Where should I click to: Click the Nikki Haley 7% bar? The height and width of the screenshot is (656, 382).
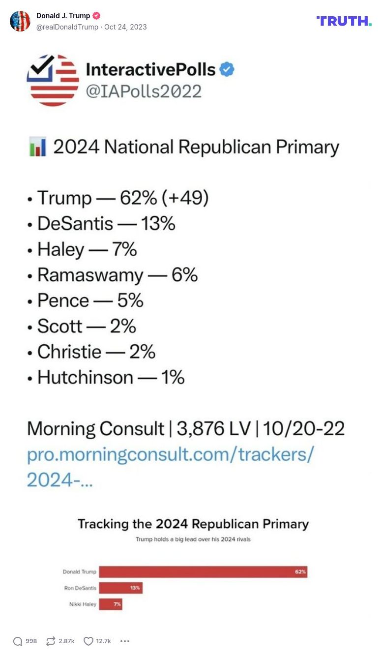[x=110, y=604]
